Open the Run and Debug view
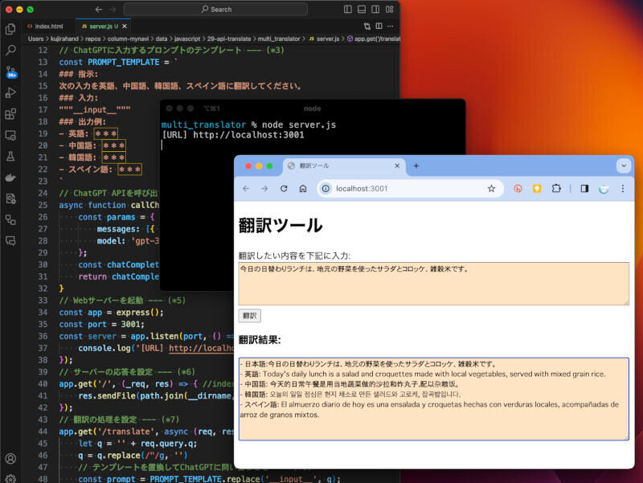Viewport: 643px width, 483px height. click(x=10, y=93)
